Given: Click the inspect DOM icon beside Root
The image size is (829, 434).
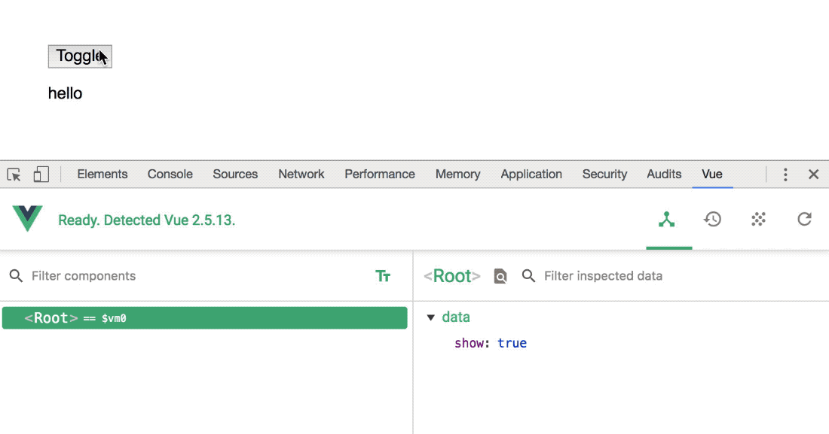Looking at the screenshot, I should tap(500, 277).
